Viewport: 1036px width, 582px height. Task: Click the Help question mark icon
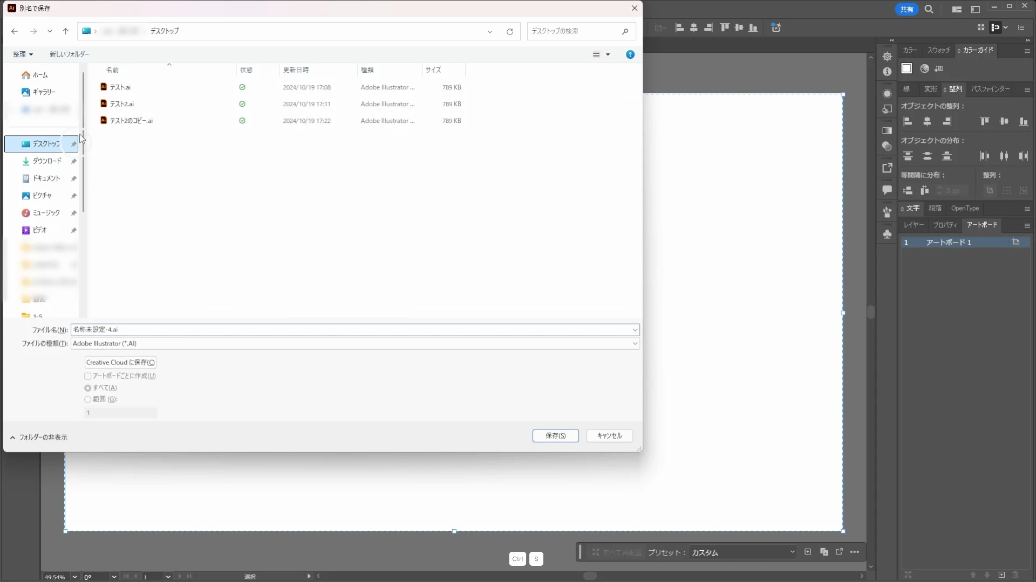coord(630,54)
